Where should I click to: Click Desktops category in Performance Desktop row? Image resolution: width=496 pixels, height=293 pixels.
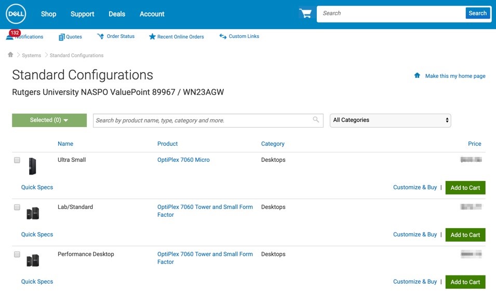coord(273,254)
